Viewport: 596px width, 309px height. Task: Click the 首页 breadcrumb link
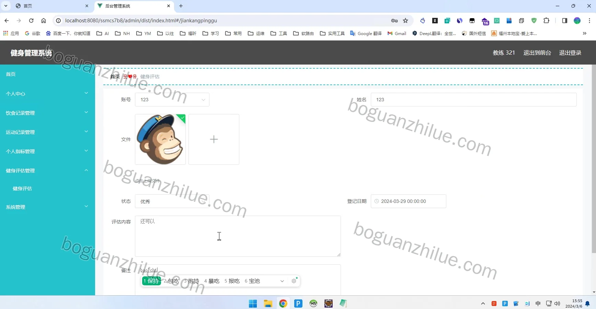pos(115,77)
